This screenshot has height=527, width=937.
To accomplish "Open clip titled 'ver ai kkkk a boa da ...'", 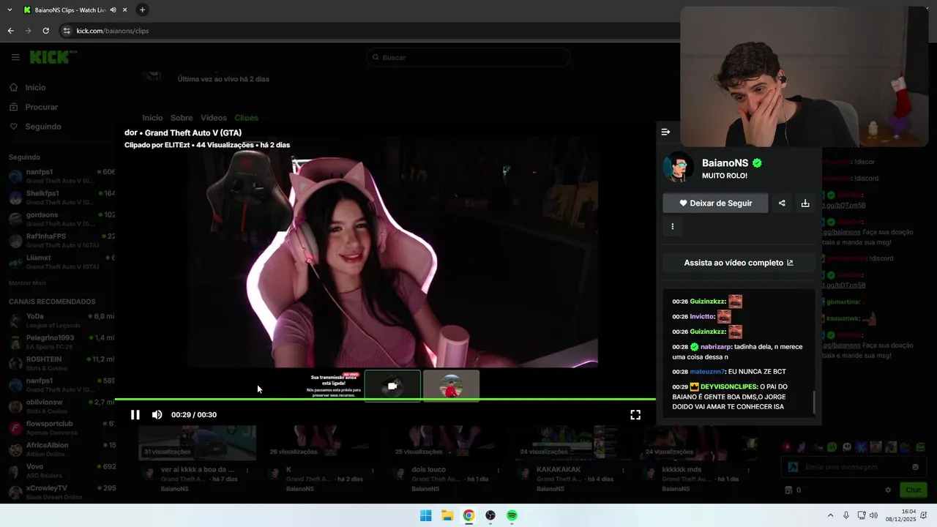I will pos(198,470).
